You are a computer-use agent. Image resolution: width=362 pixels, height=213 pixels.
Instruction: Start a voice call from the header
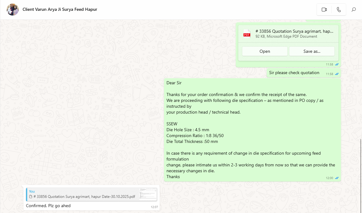339,10
